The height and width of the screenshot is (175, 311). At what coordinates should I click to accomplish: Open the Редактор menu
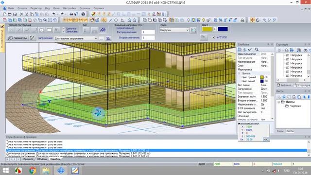coord(36,8)
